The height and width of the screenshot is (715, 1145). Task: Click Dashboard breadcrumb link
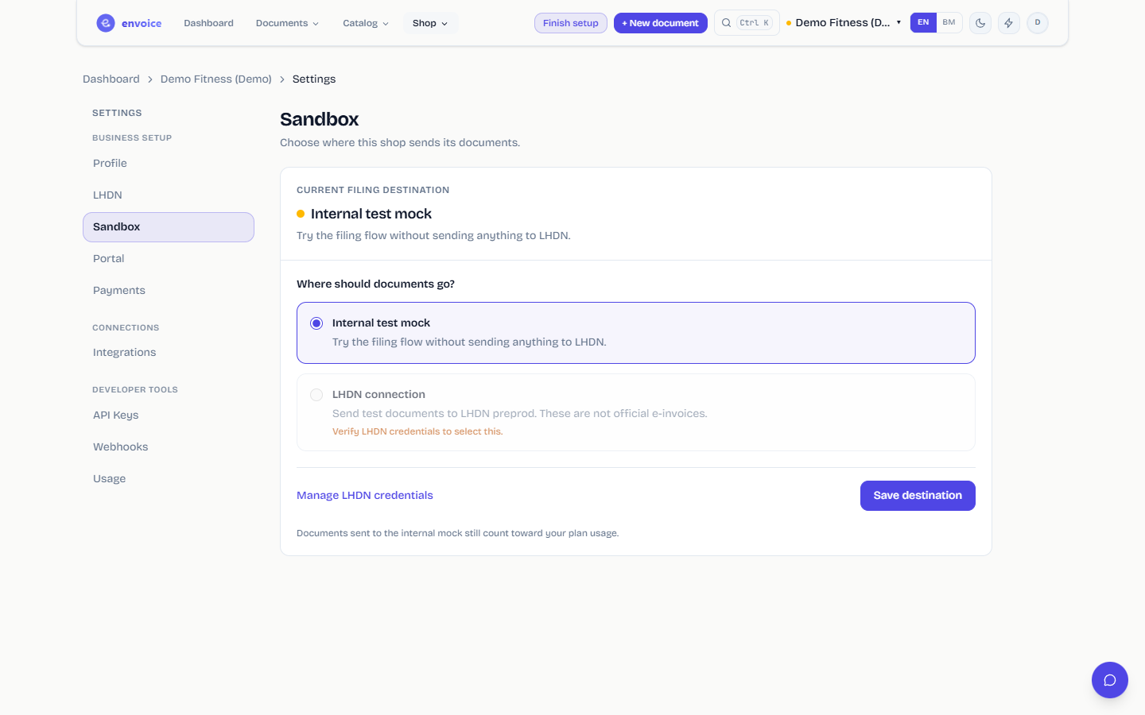coord(111,79)
